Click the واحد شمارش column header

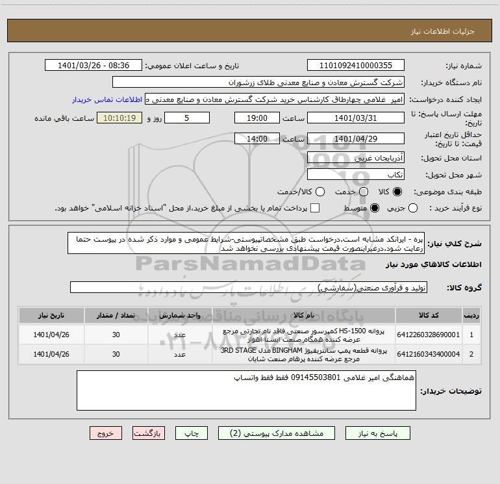[180, 316]
